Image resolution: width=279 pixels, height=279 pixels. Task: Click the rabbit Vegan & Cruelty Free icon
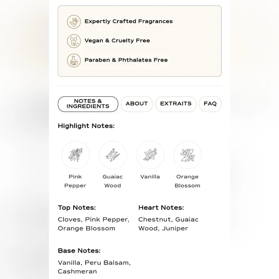[x=74, y=41]
